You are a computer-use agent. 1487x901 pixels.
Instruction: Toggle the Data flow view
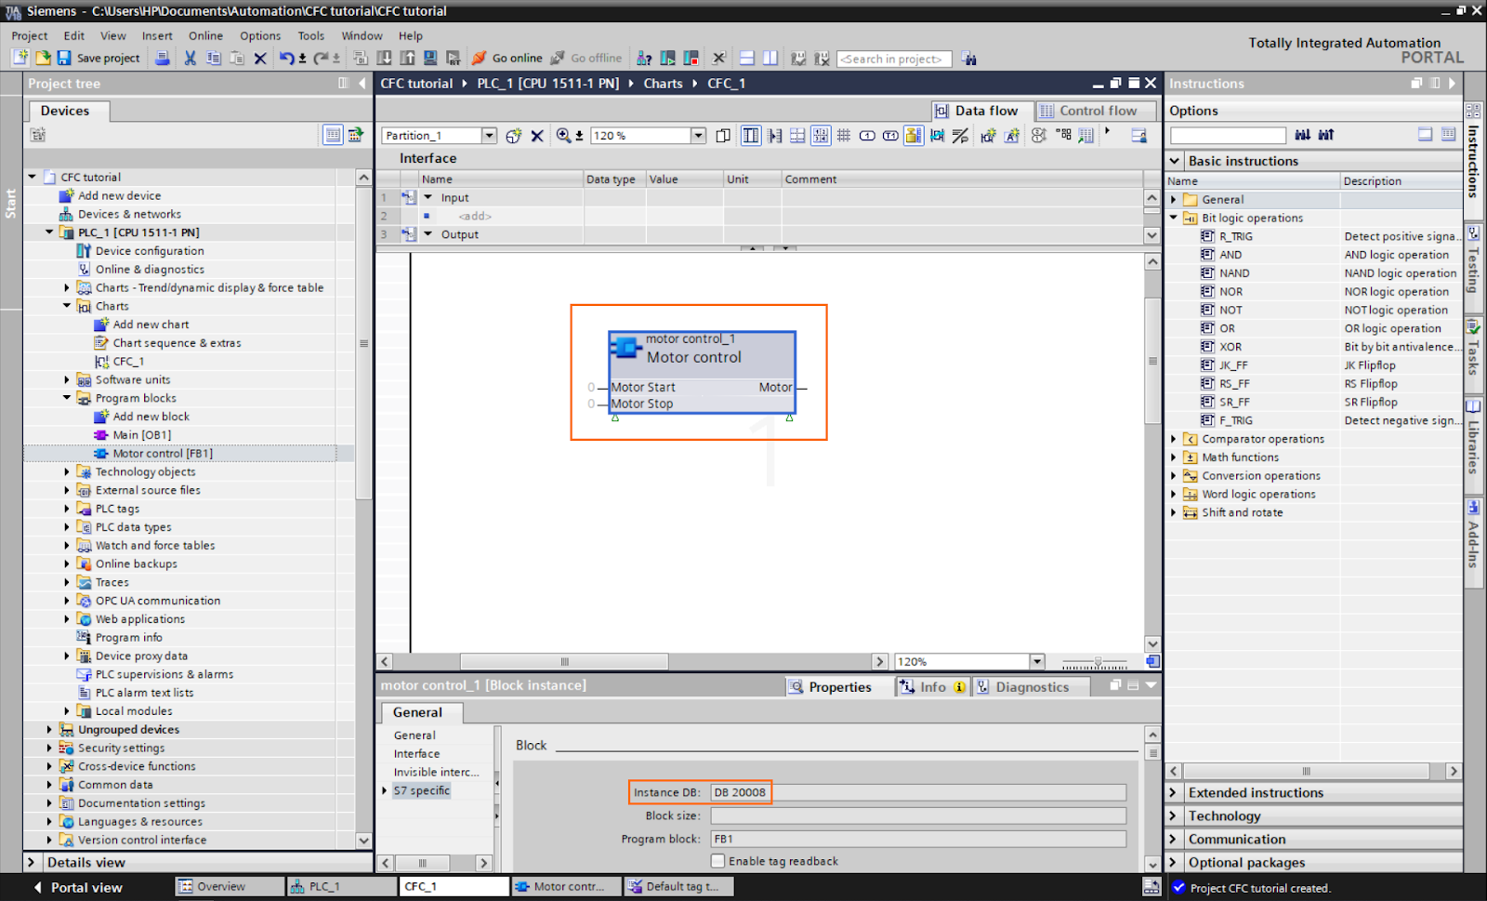pos(981,111)
